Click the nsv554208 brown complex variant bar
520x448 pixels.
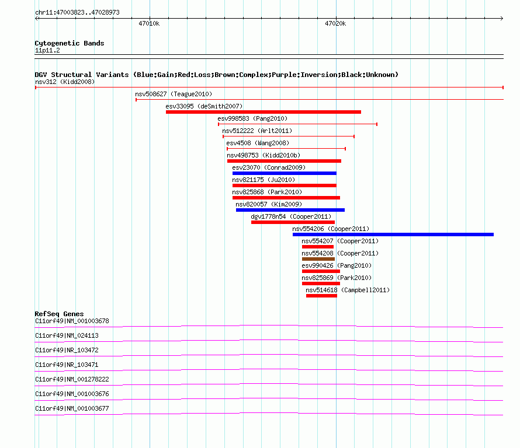[318, 259]
